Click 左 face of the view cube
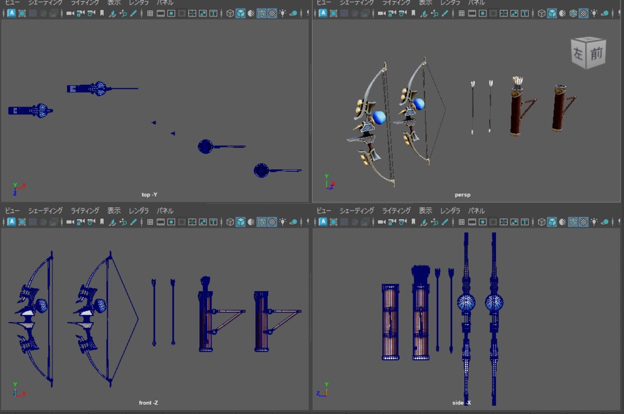Image resolution: width=624 pixels, height=414 pixels. coord(579,53)
